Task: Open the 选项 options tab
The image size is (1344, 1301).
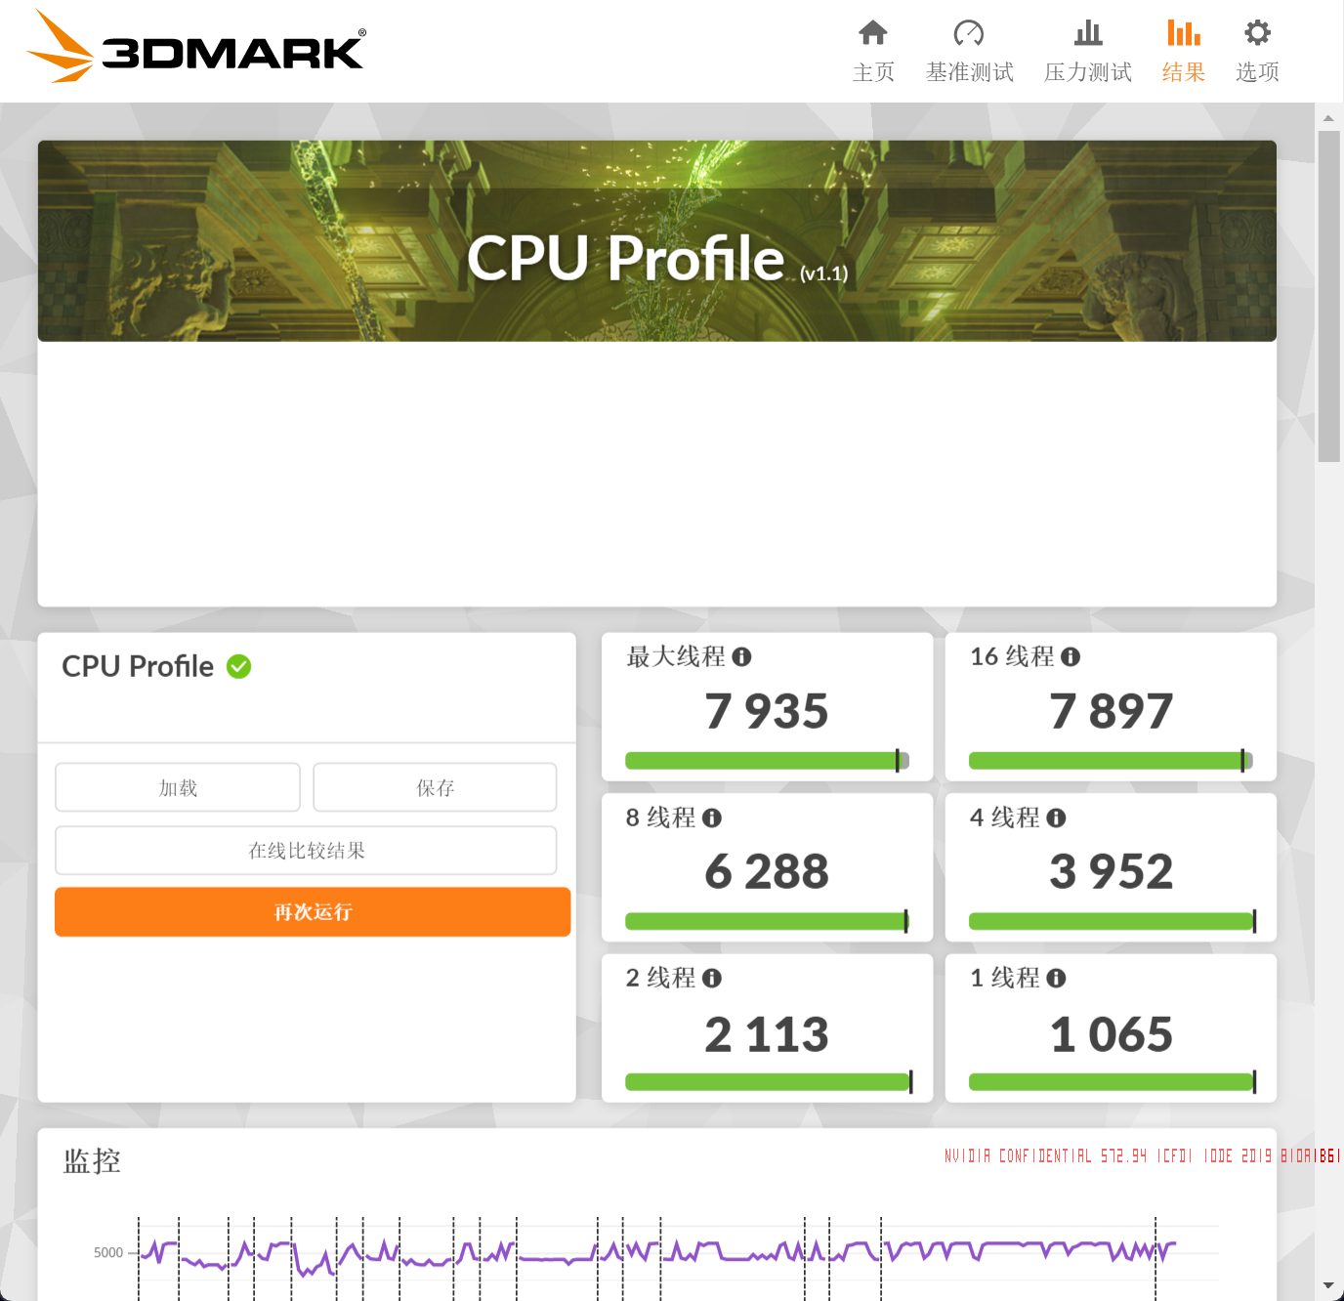Action: coord(1257,51)
